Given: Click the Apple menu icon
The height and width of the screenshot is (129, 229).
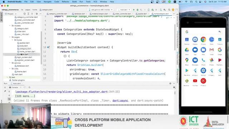Looking at the screenshot, I should (4, 2).
